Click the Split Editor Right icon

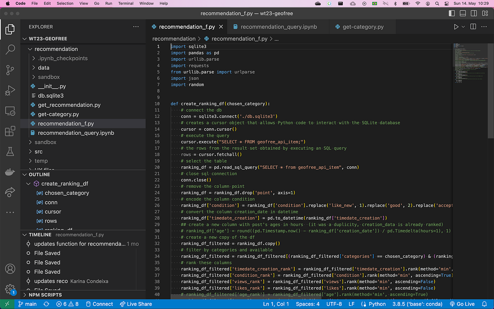[473, 27]
